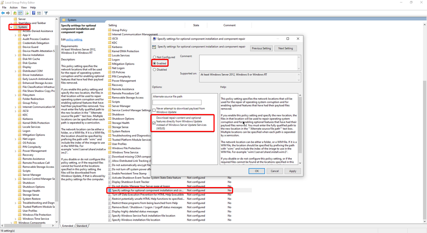Click the Previous Setting button
This screenshot has width=427, height=233.
pos(262,48)
